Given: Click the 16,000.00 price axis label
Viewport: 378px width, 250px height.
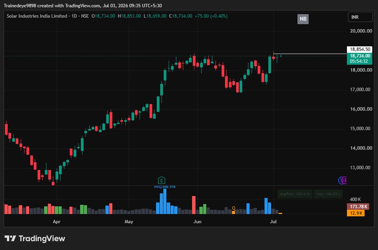Looking at the screenshot, I should [361, 109].
